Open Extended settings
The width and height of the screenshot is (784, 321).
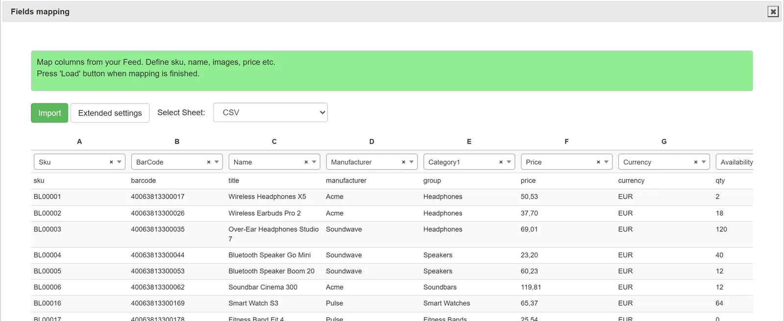pos(110,113)
